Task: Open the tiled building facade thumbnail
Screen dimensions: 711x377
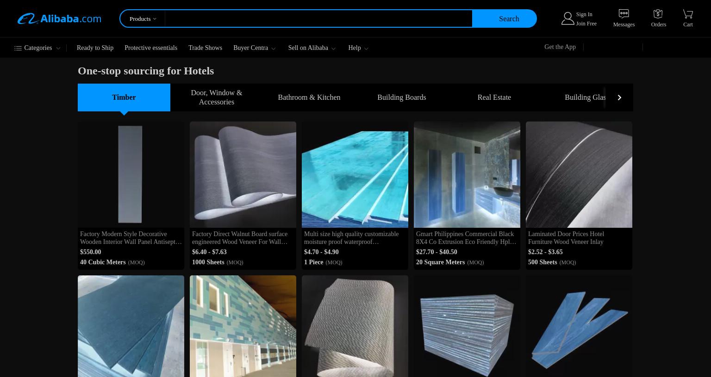Action: click(x=243, y=326)
